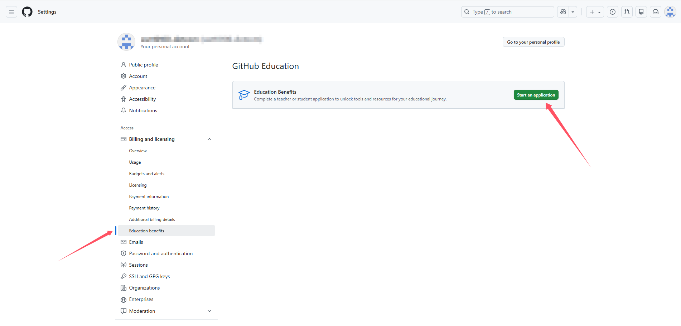Expand the Moderation section
This screenshot has width=681, height=326.
(209, 311)
